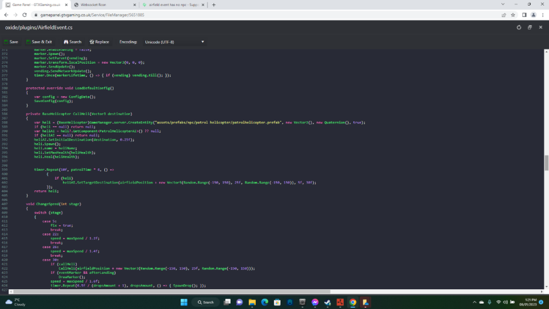Open Microsoft Store from the taskbar

pos(277,302)
